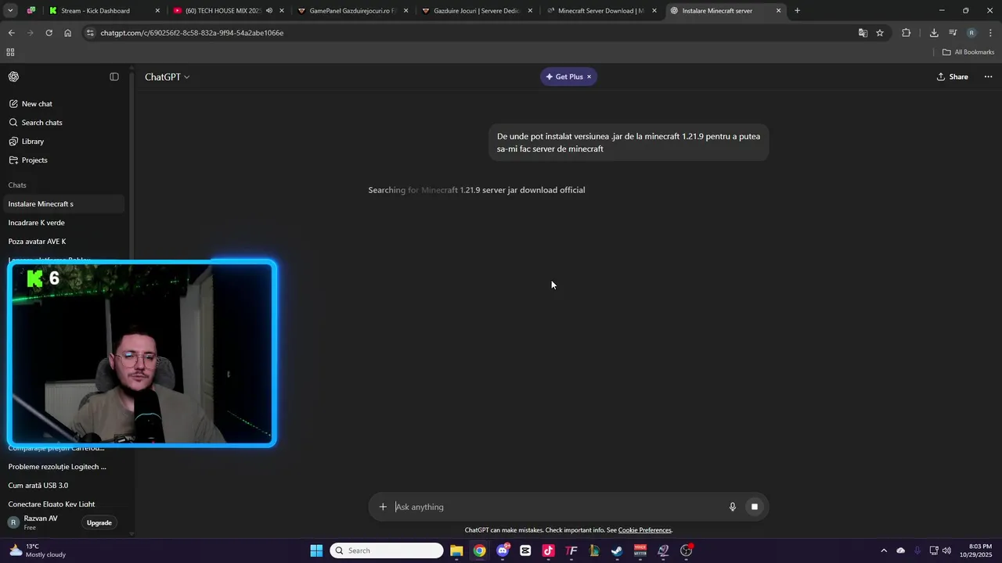Open the Chrome extensions menu
This screenshot has width=1002, height=563.
(x=906, y=33)
